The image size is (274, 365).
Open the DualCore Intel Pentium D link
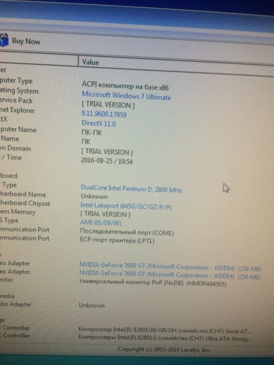coord(131,189)
